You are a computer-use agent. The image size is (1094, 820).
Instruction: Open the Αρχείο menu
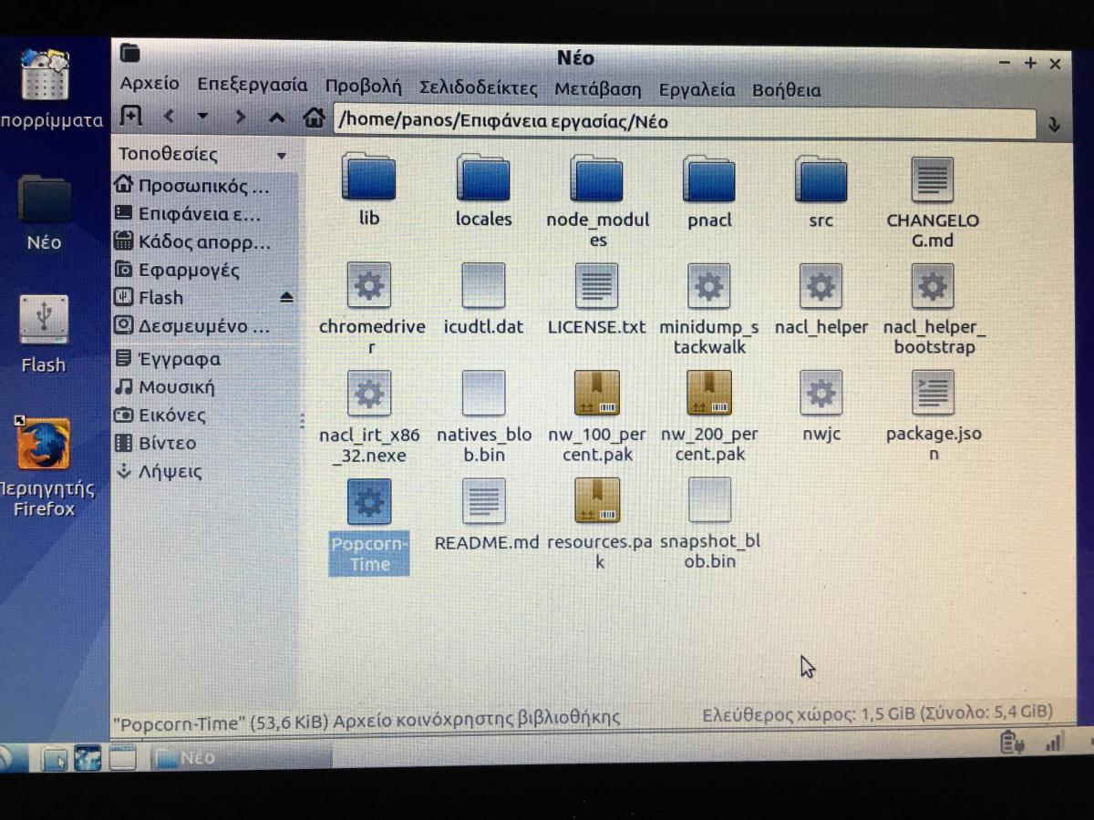click(x=150, y=84)
